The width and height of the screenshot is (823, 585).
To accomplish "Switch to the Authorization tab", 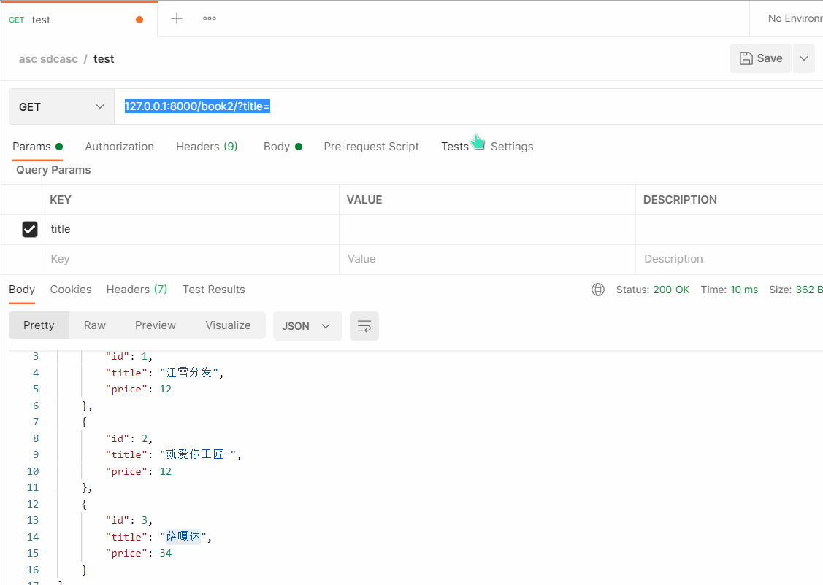I will click(119, 147).
